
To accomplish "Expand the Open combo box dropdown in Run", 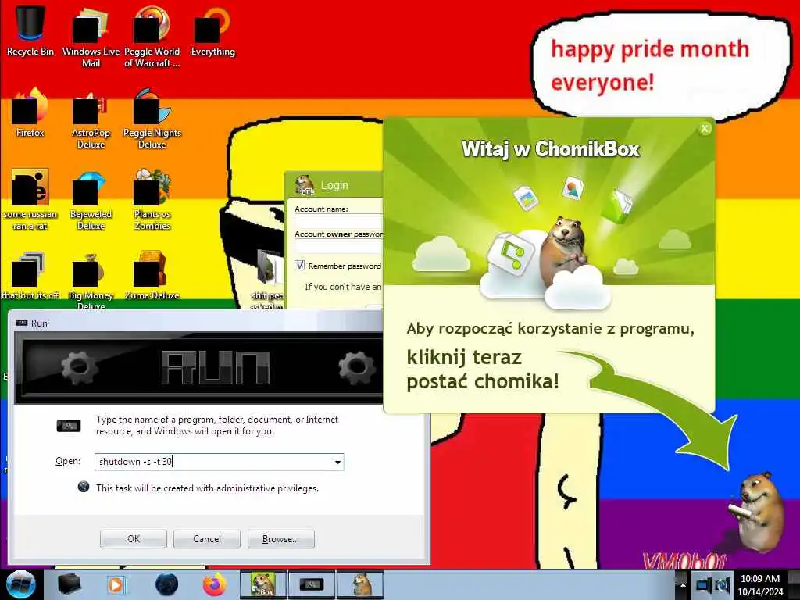I will click(337, 462).
